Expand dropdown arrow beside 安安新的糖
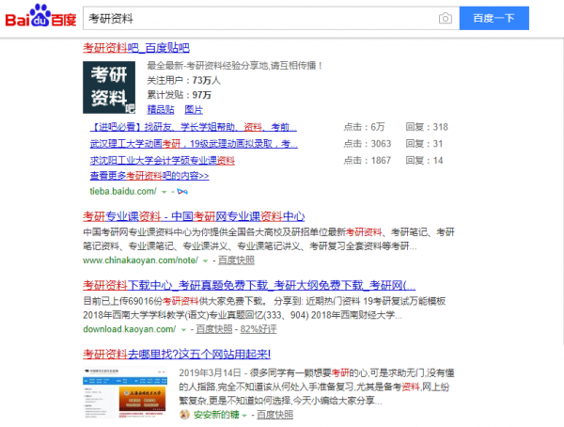The image size is (564, 427). (x=244, y=415)
